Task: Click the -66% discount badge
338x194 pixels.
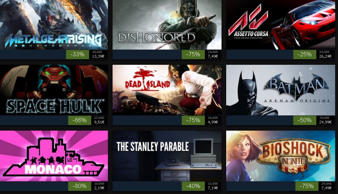Action: (x=79, y=120)
